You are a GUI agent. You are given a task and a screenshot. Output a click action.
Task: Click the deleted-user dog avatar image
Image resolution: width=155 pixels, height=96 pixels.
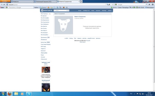[x=64, y=25]
